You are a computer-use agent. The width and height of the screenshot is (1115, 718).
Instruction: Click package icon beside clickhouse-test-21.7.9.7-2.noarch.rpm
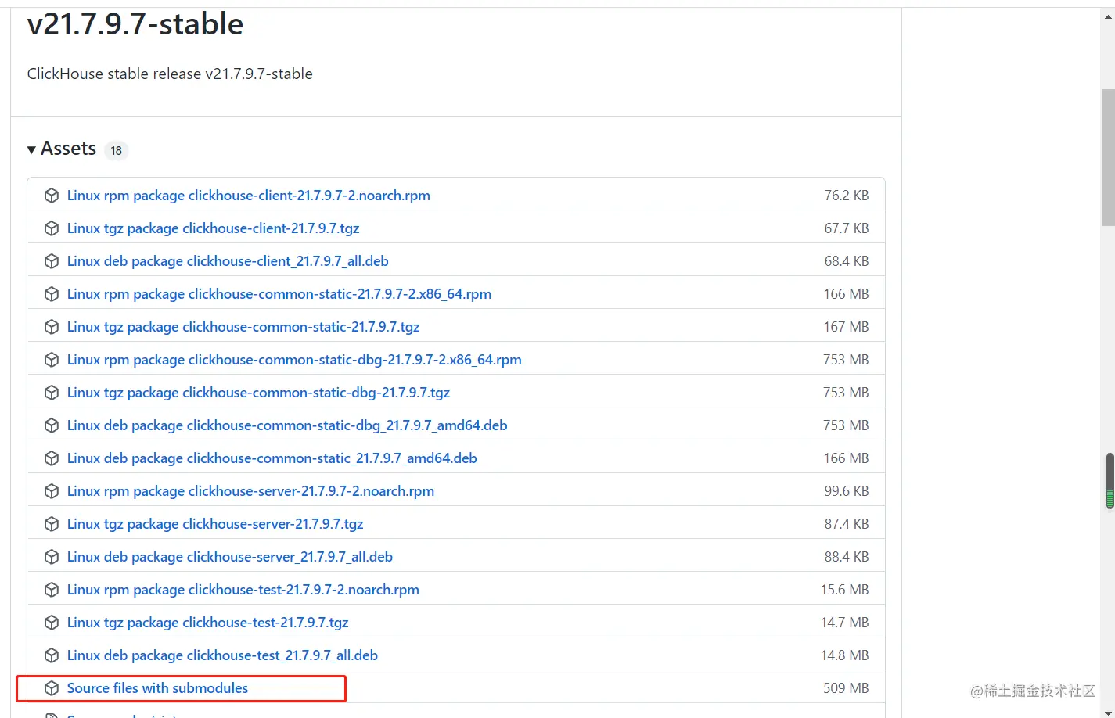tap(52, 590)
